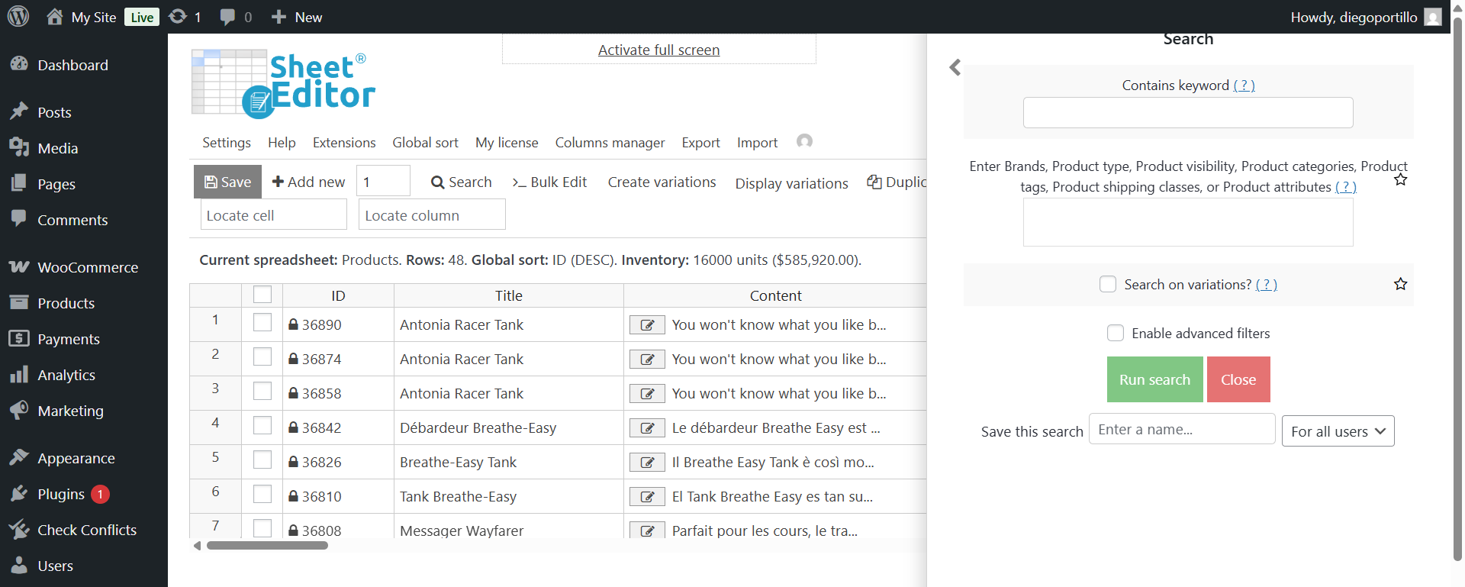Open the updates icon in admin bar
Screen dimensions: 1465x587
[x=178, y=17]
